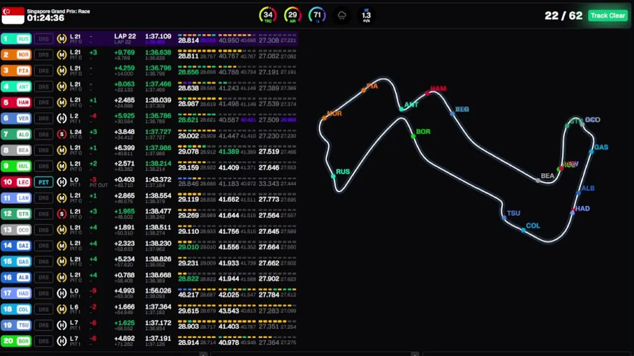The height and width of the screenshot is (356, 634).
Task: Click the humidity gauge showing 71
Action: pyautogui.click(x=317, y=15)
